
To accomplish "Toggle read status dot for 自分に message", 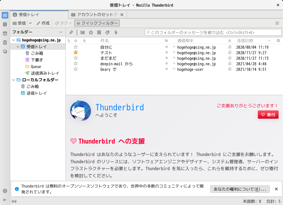I will point(167,47).
